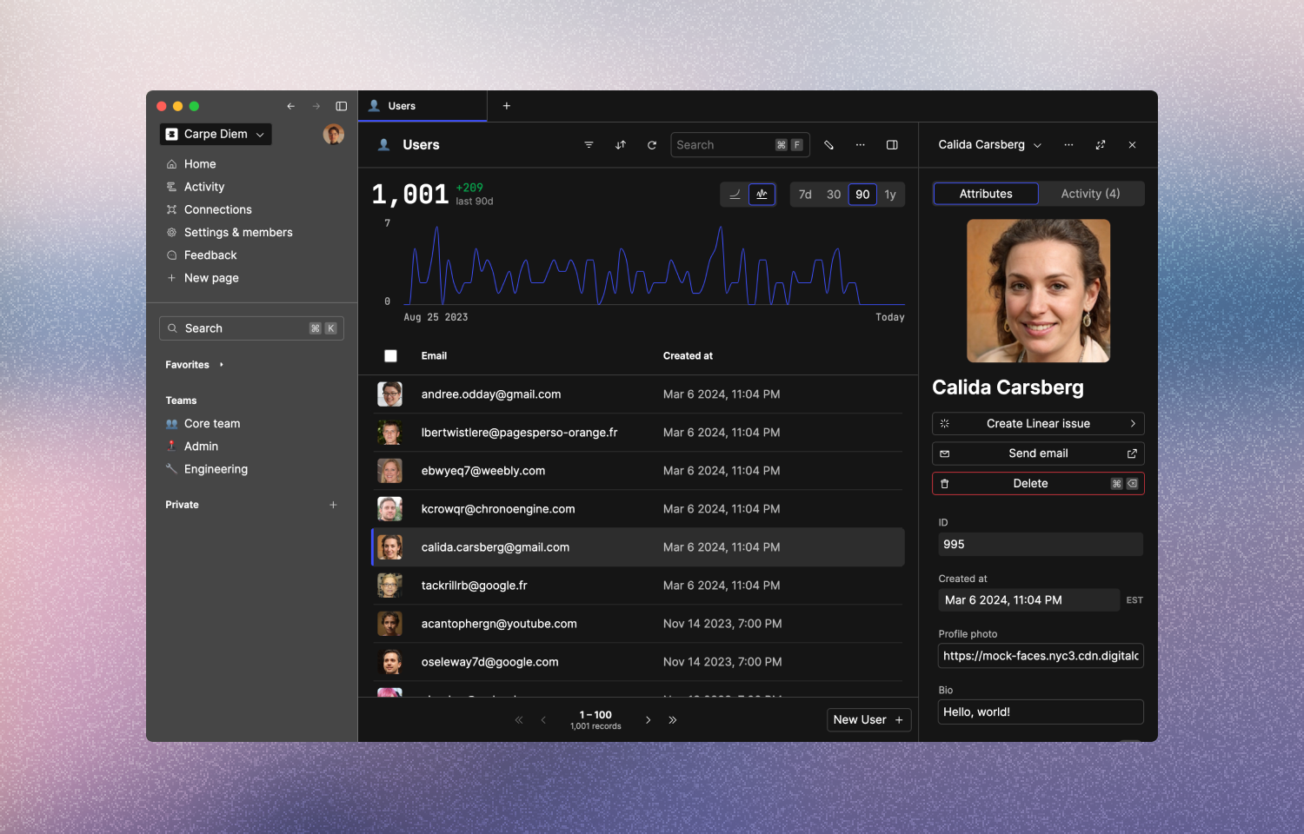Toggle the side panel layout icon
This screenshot has width=1304, height=834.
point(892,145)
